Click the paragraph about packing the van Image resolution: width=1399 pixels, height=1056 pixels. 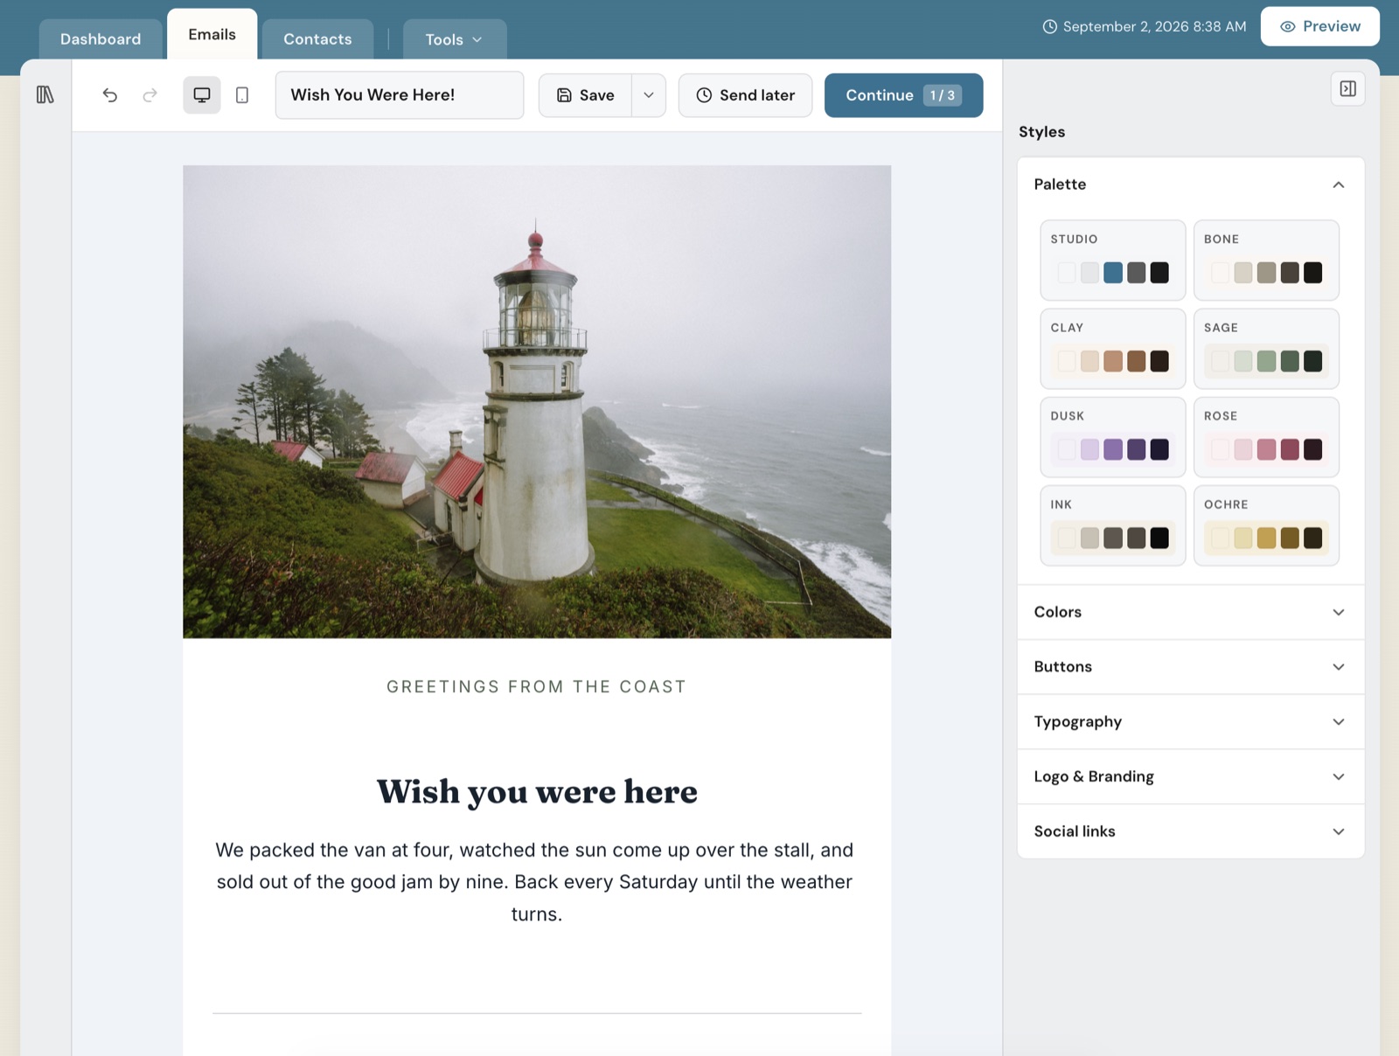(x=535, y=882)
